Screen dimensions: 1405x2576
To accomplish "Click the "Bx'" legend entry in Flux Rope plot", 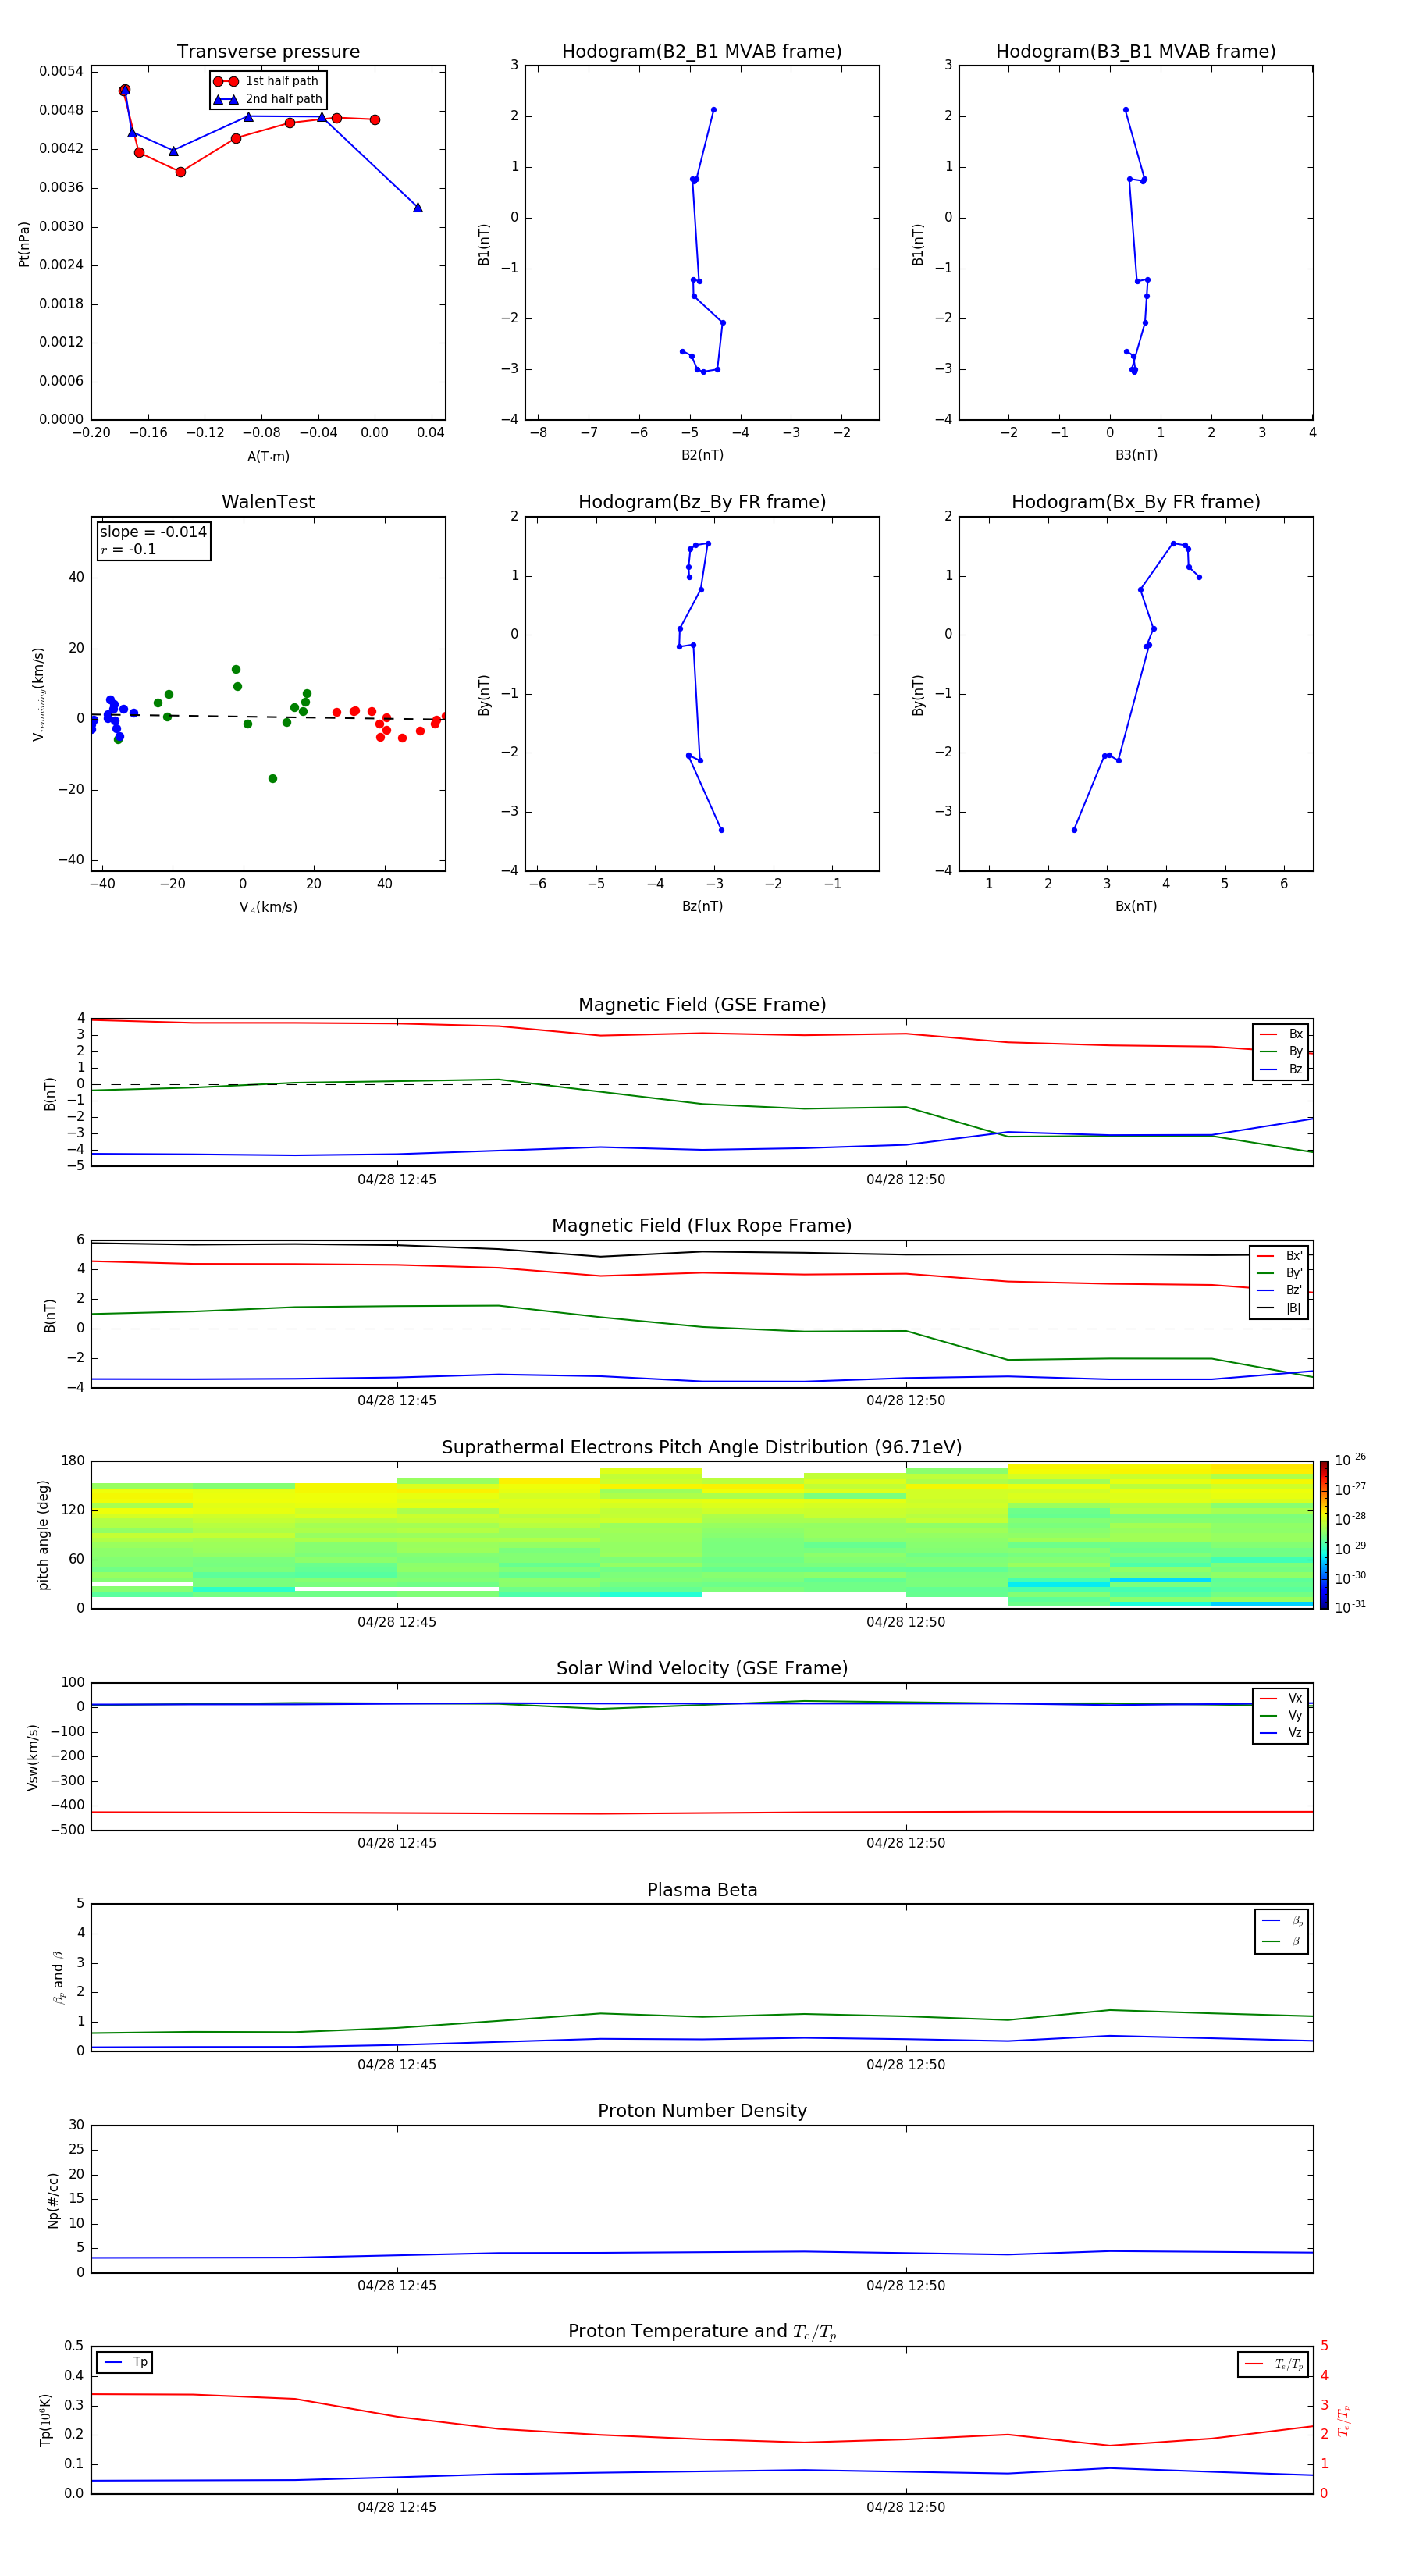I will 1279,1256.
